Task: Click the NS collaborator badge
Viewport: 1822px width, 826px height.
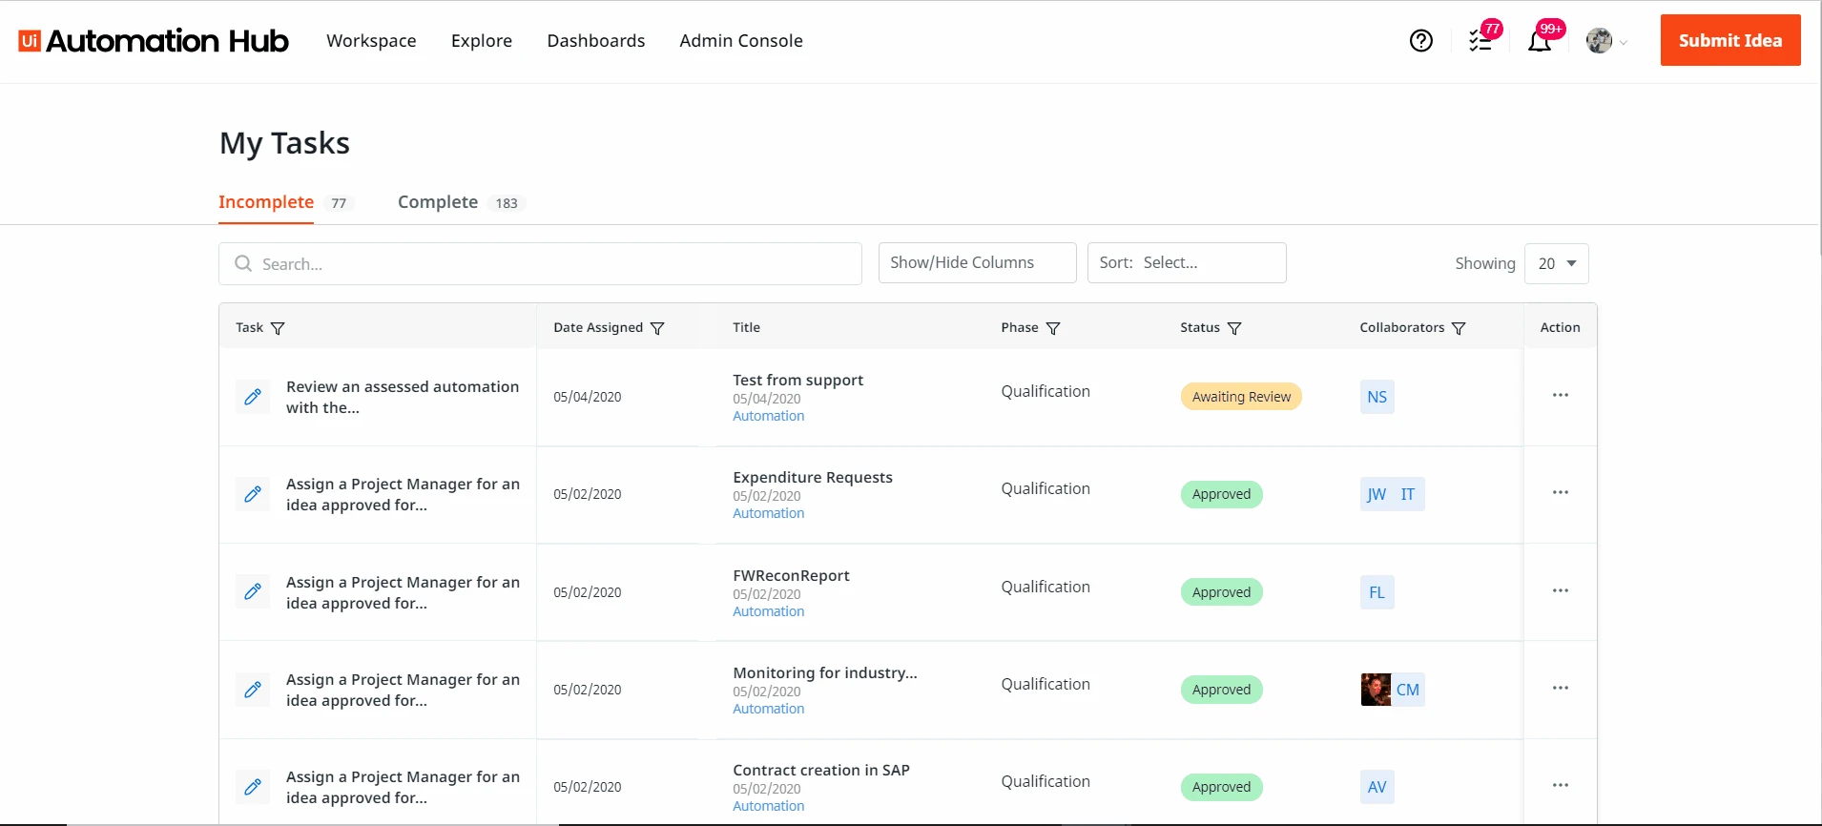Action: coord(1377,397)
